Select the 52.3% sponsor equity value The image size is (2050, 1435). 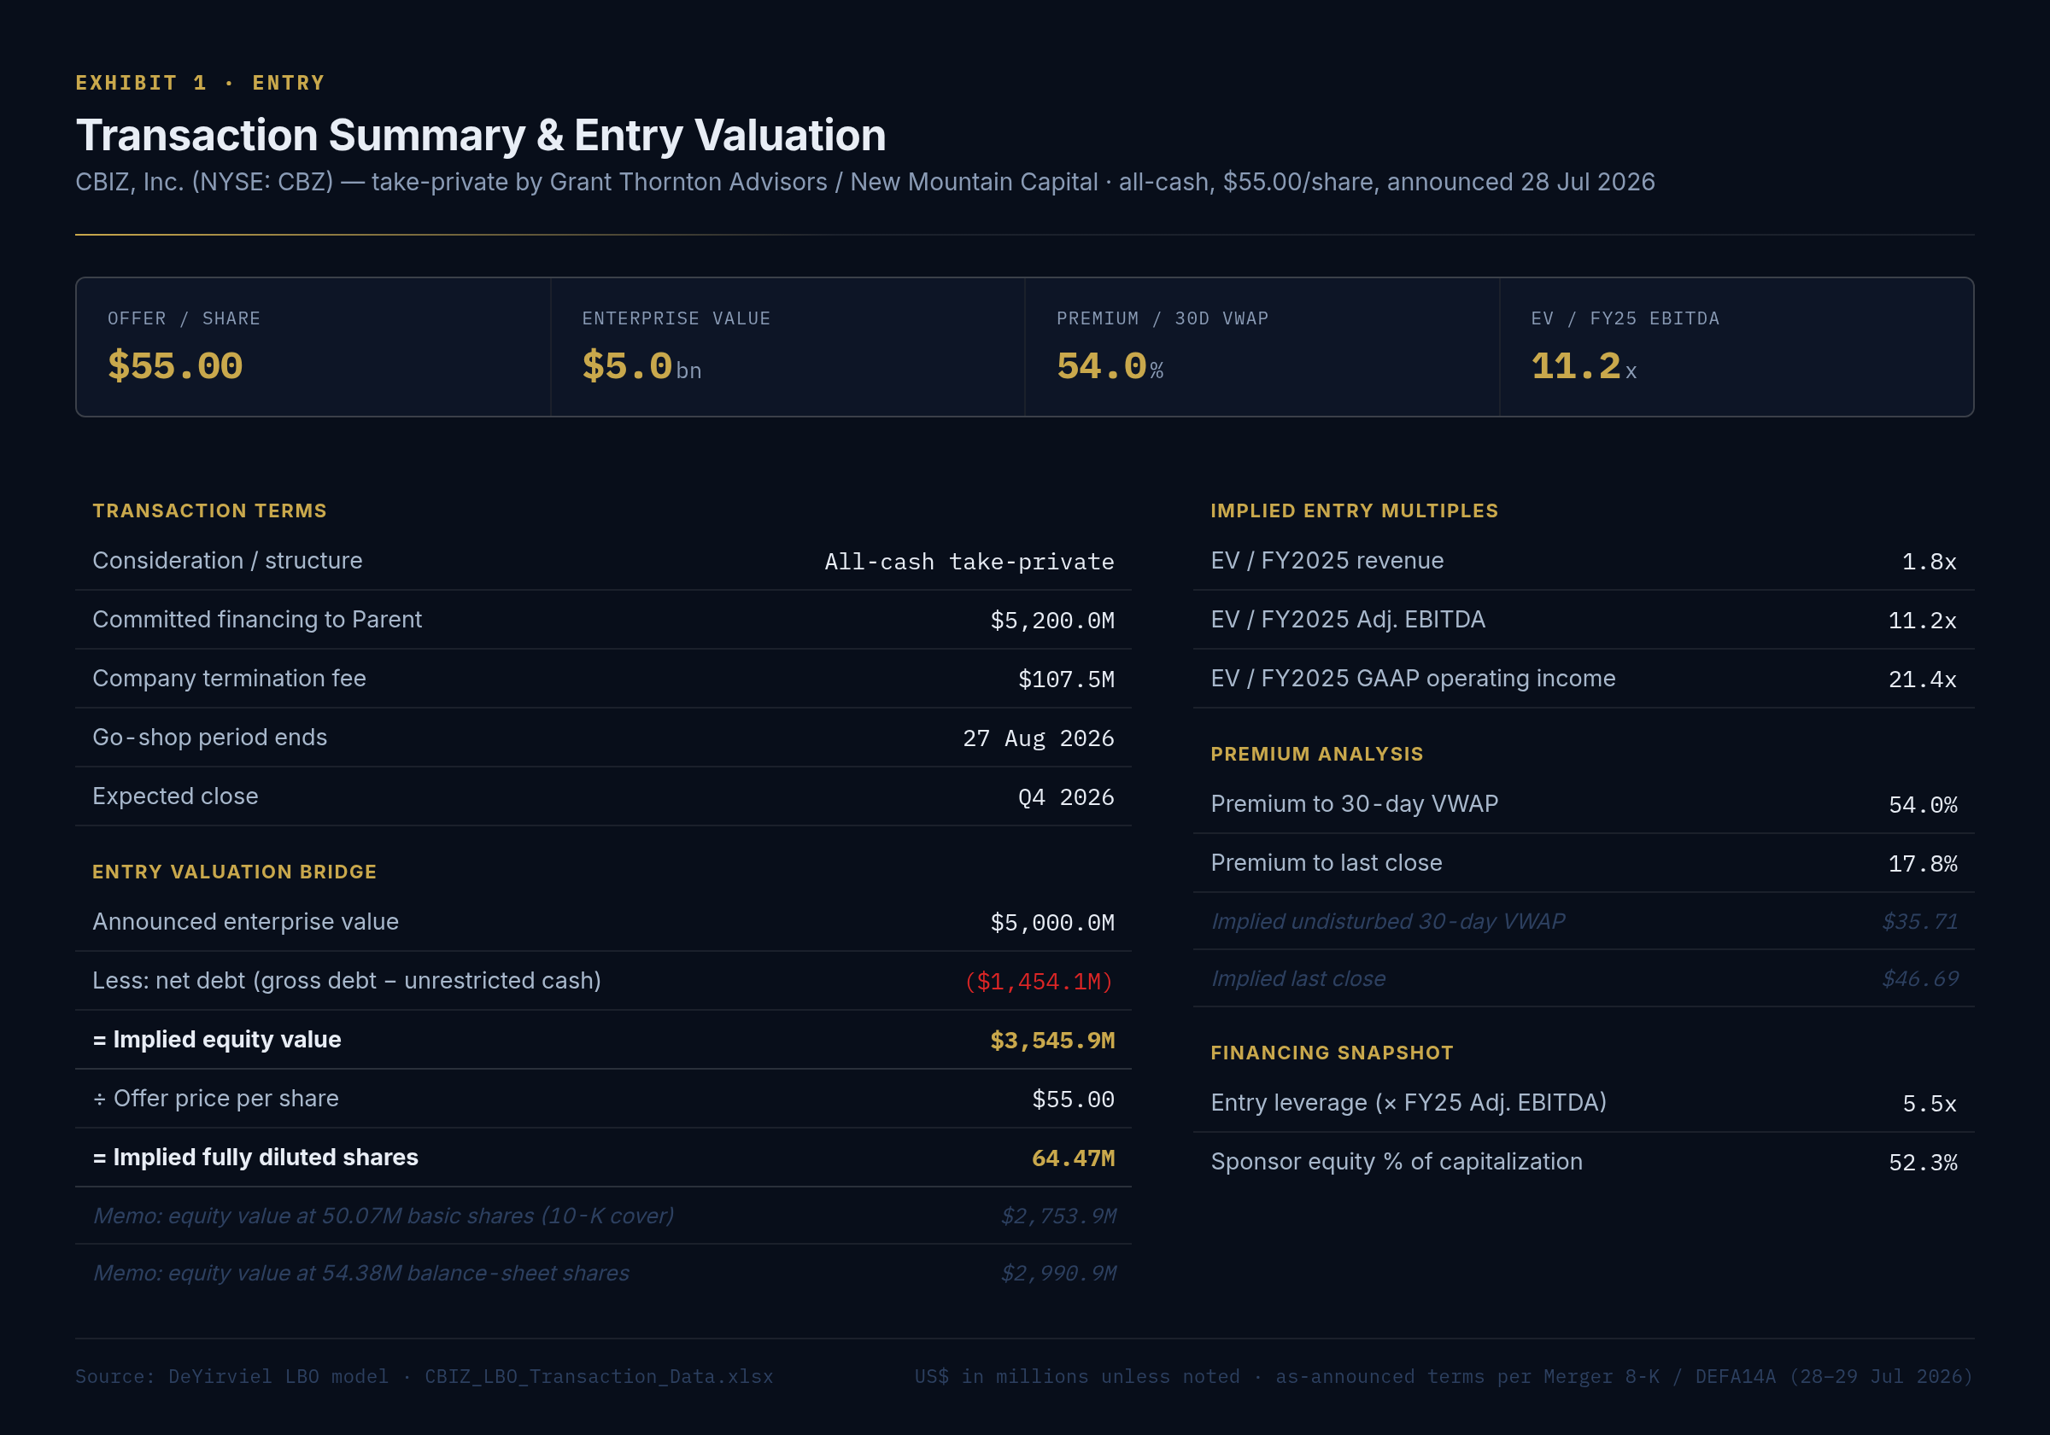pyautogui.click(x=1923, y=1163)
